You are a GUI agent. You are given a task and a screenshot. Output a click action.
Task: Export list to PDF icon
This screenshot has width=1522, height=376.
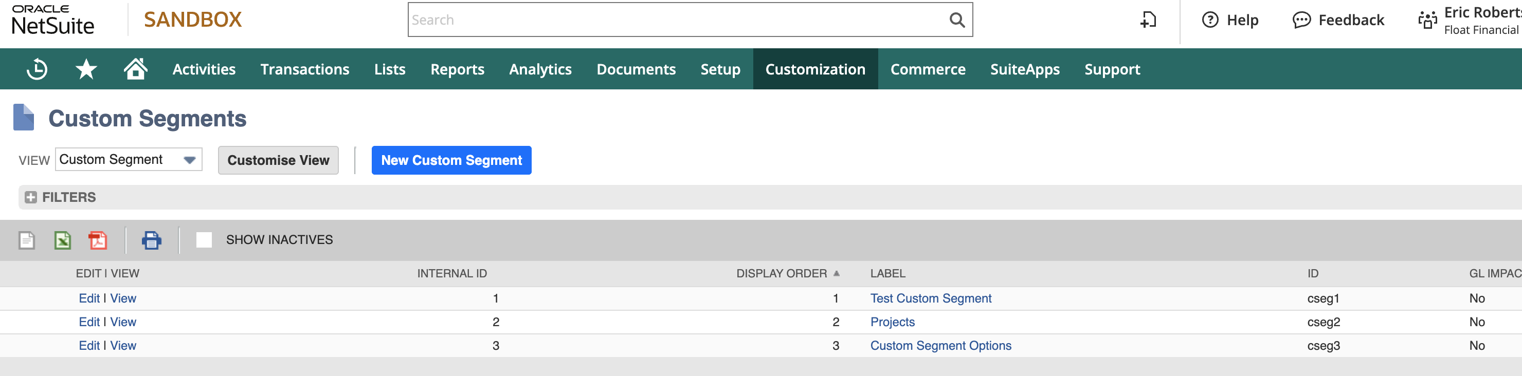[x=98, y=240]
